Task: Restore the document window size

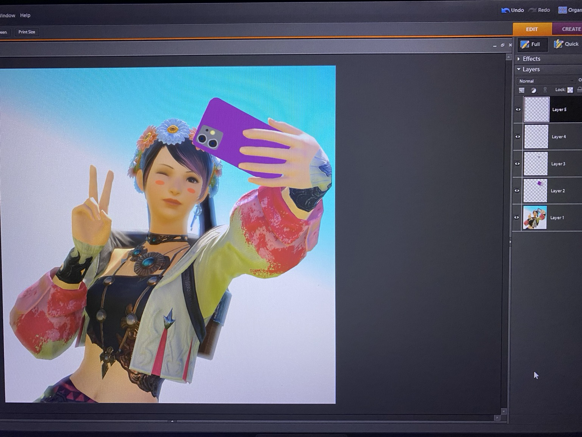Action: (502, 45)
